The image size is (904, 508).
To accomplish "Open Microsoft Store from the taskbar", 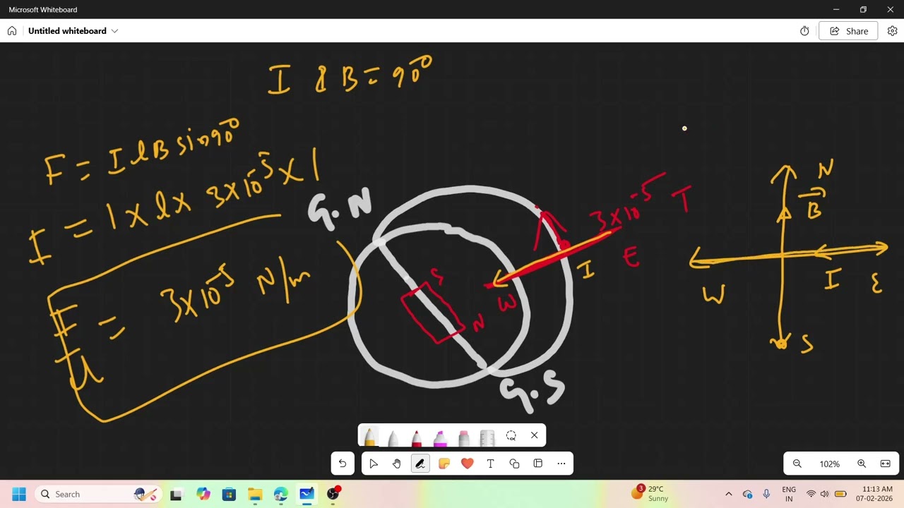I will (x=229, y=494).
